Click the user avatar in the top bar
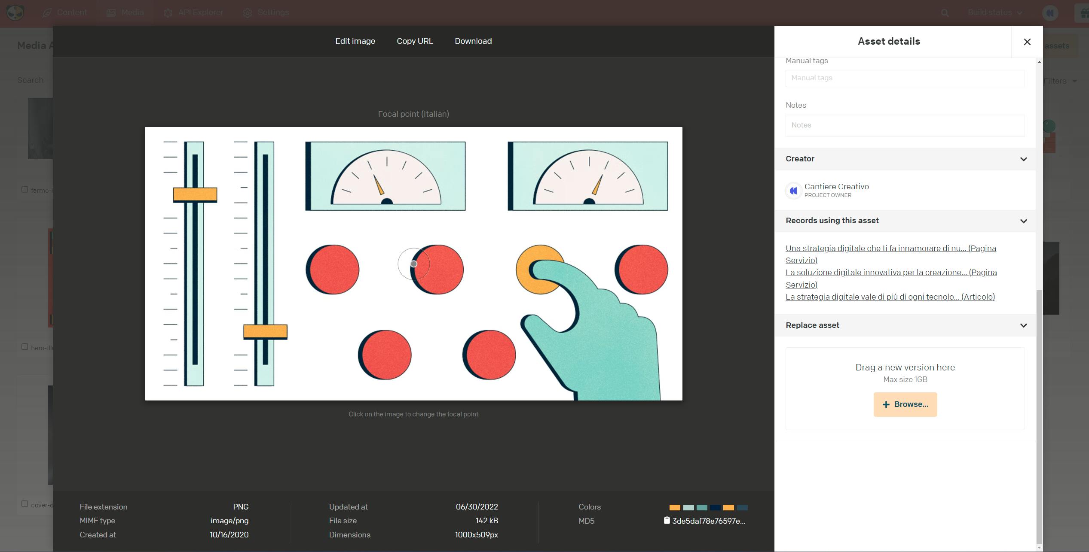The height and width of the screenshot is (552, 1089). click(1050, 13)
